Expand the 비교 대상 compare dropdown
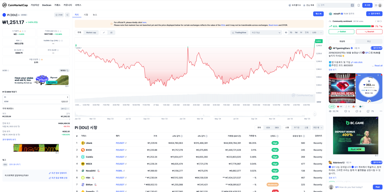This screenshot has height=192, width=384. pos(266,33)
